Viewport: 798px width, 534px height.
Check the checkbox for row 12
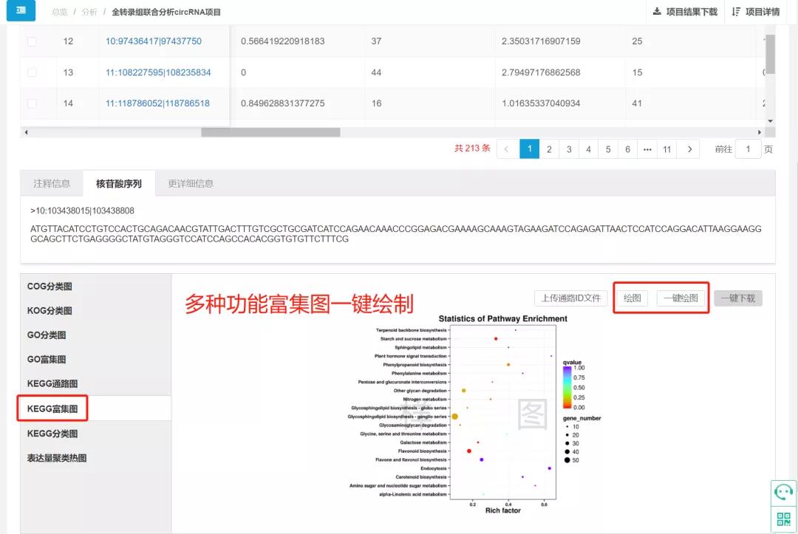32,41
